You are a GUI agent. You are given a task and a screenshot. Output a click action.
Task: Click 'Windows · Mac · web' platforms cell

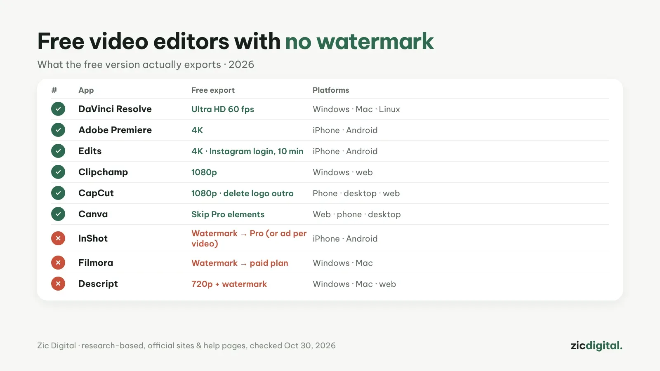point(354,284)
